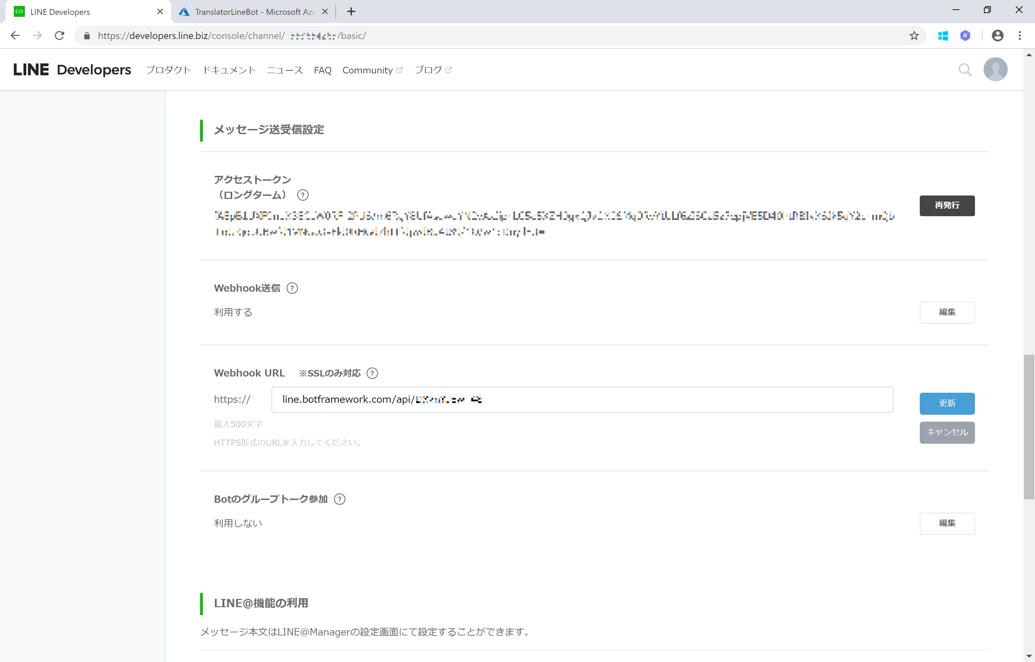Click the scrollbar down arrow

point(1029,656)
